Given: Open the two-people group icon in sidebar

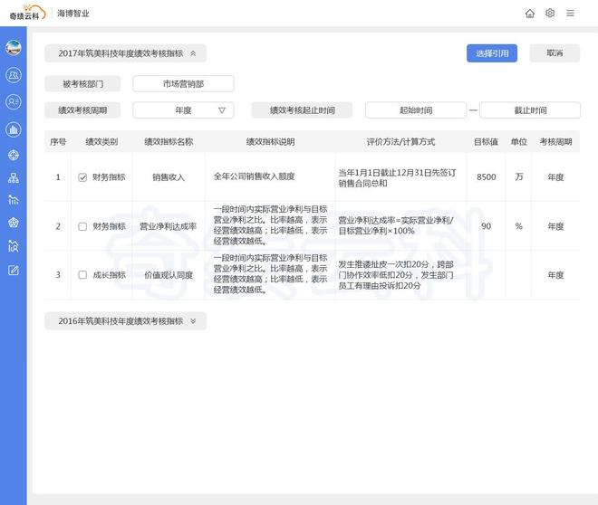Looking at the screenshot, I should pyautogui.click(x=14, y=75).
